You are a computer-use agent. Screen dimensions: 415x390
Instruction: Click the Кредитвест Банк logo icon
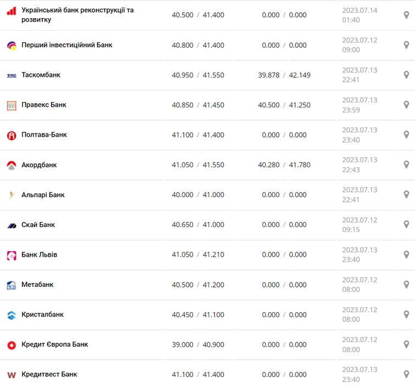click(x=12, y=375)
